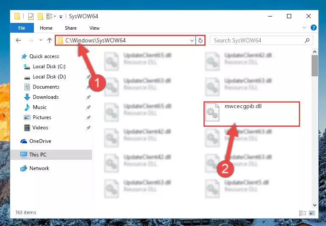Switch to the Home ribbon tab
This screenshot has width=326, height=226.
[46, 28]
